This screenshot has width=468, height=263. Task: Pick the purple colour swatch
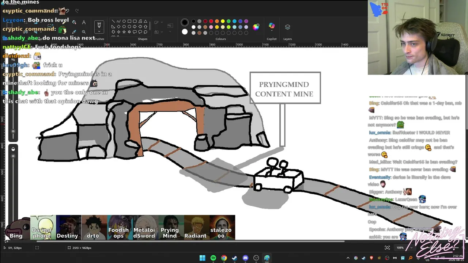coord(246,21)
